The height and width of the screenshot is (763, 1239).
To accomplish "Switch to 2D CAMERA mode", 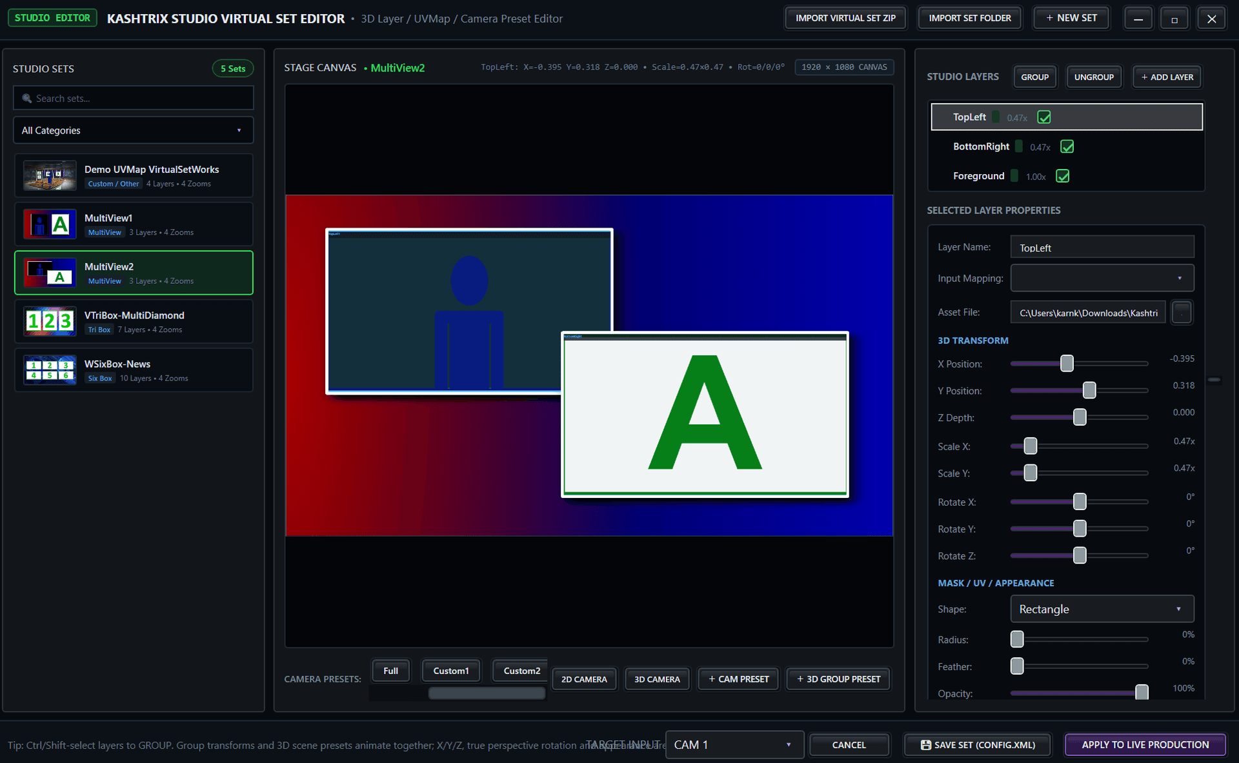I will pos(584,679).
